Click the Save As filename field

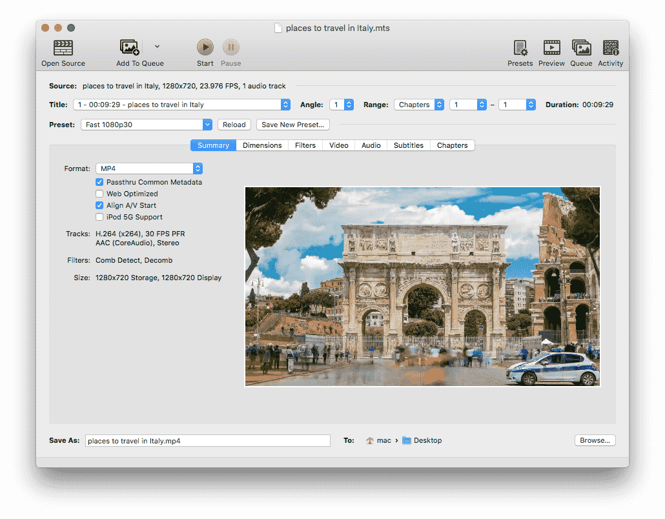click(207, 440)
